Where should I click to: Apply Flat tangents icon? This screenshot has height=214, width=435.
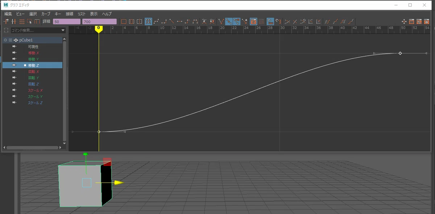(x=179, y=21)
